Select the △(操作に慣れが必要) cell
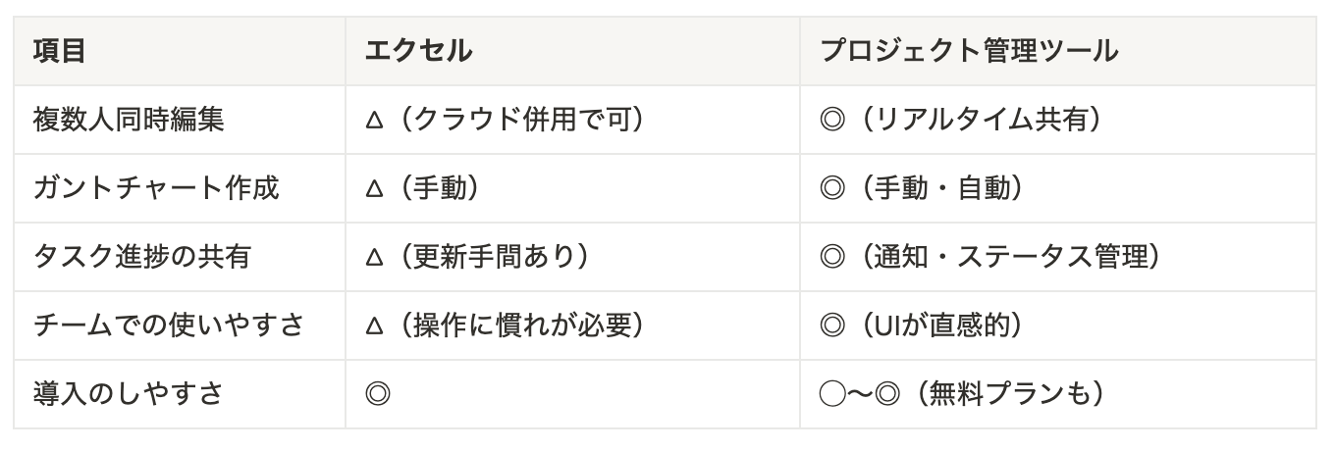The height and width of the screenshot is (451, 1335). [572, 326]
